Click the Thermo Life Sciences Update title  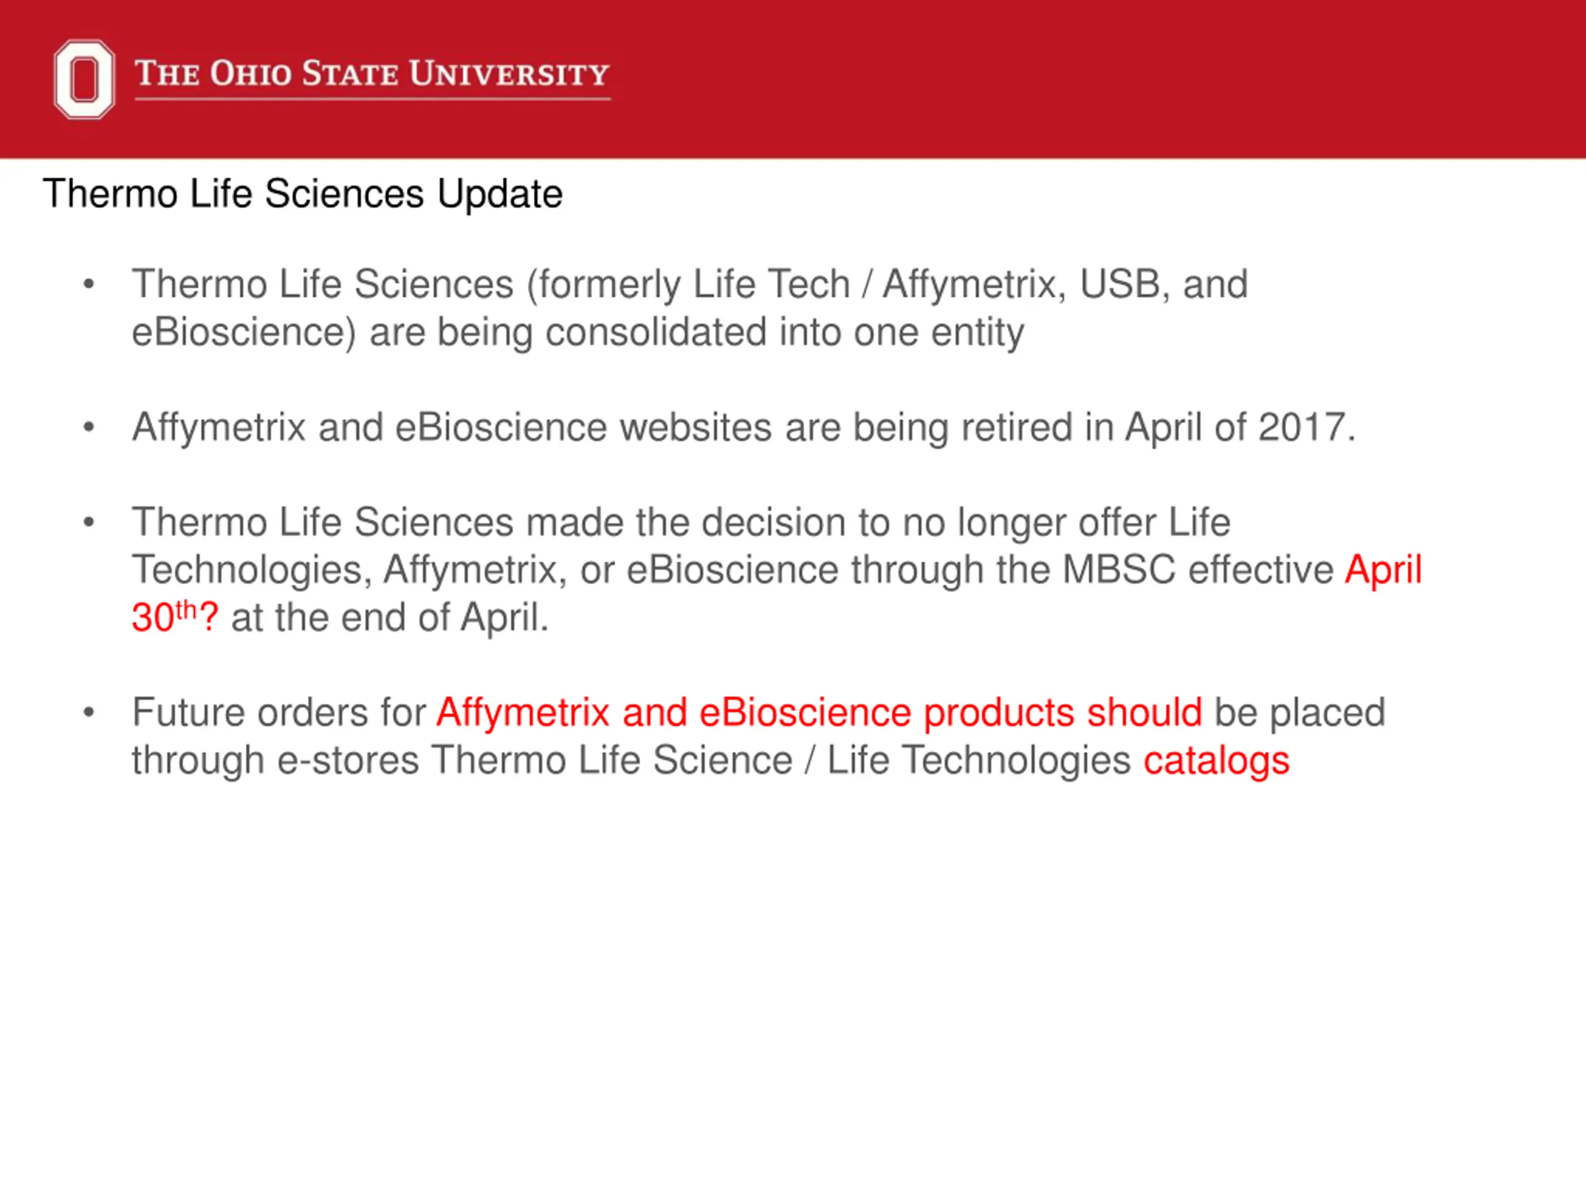click(x=302, y=194)
